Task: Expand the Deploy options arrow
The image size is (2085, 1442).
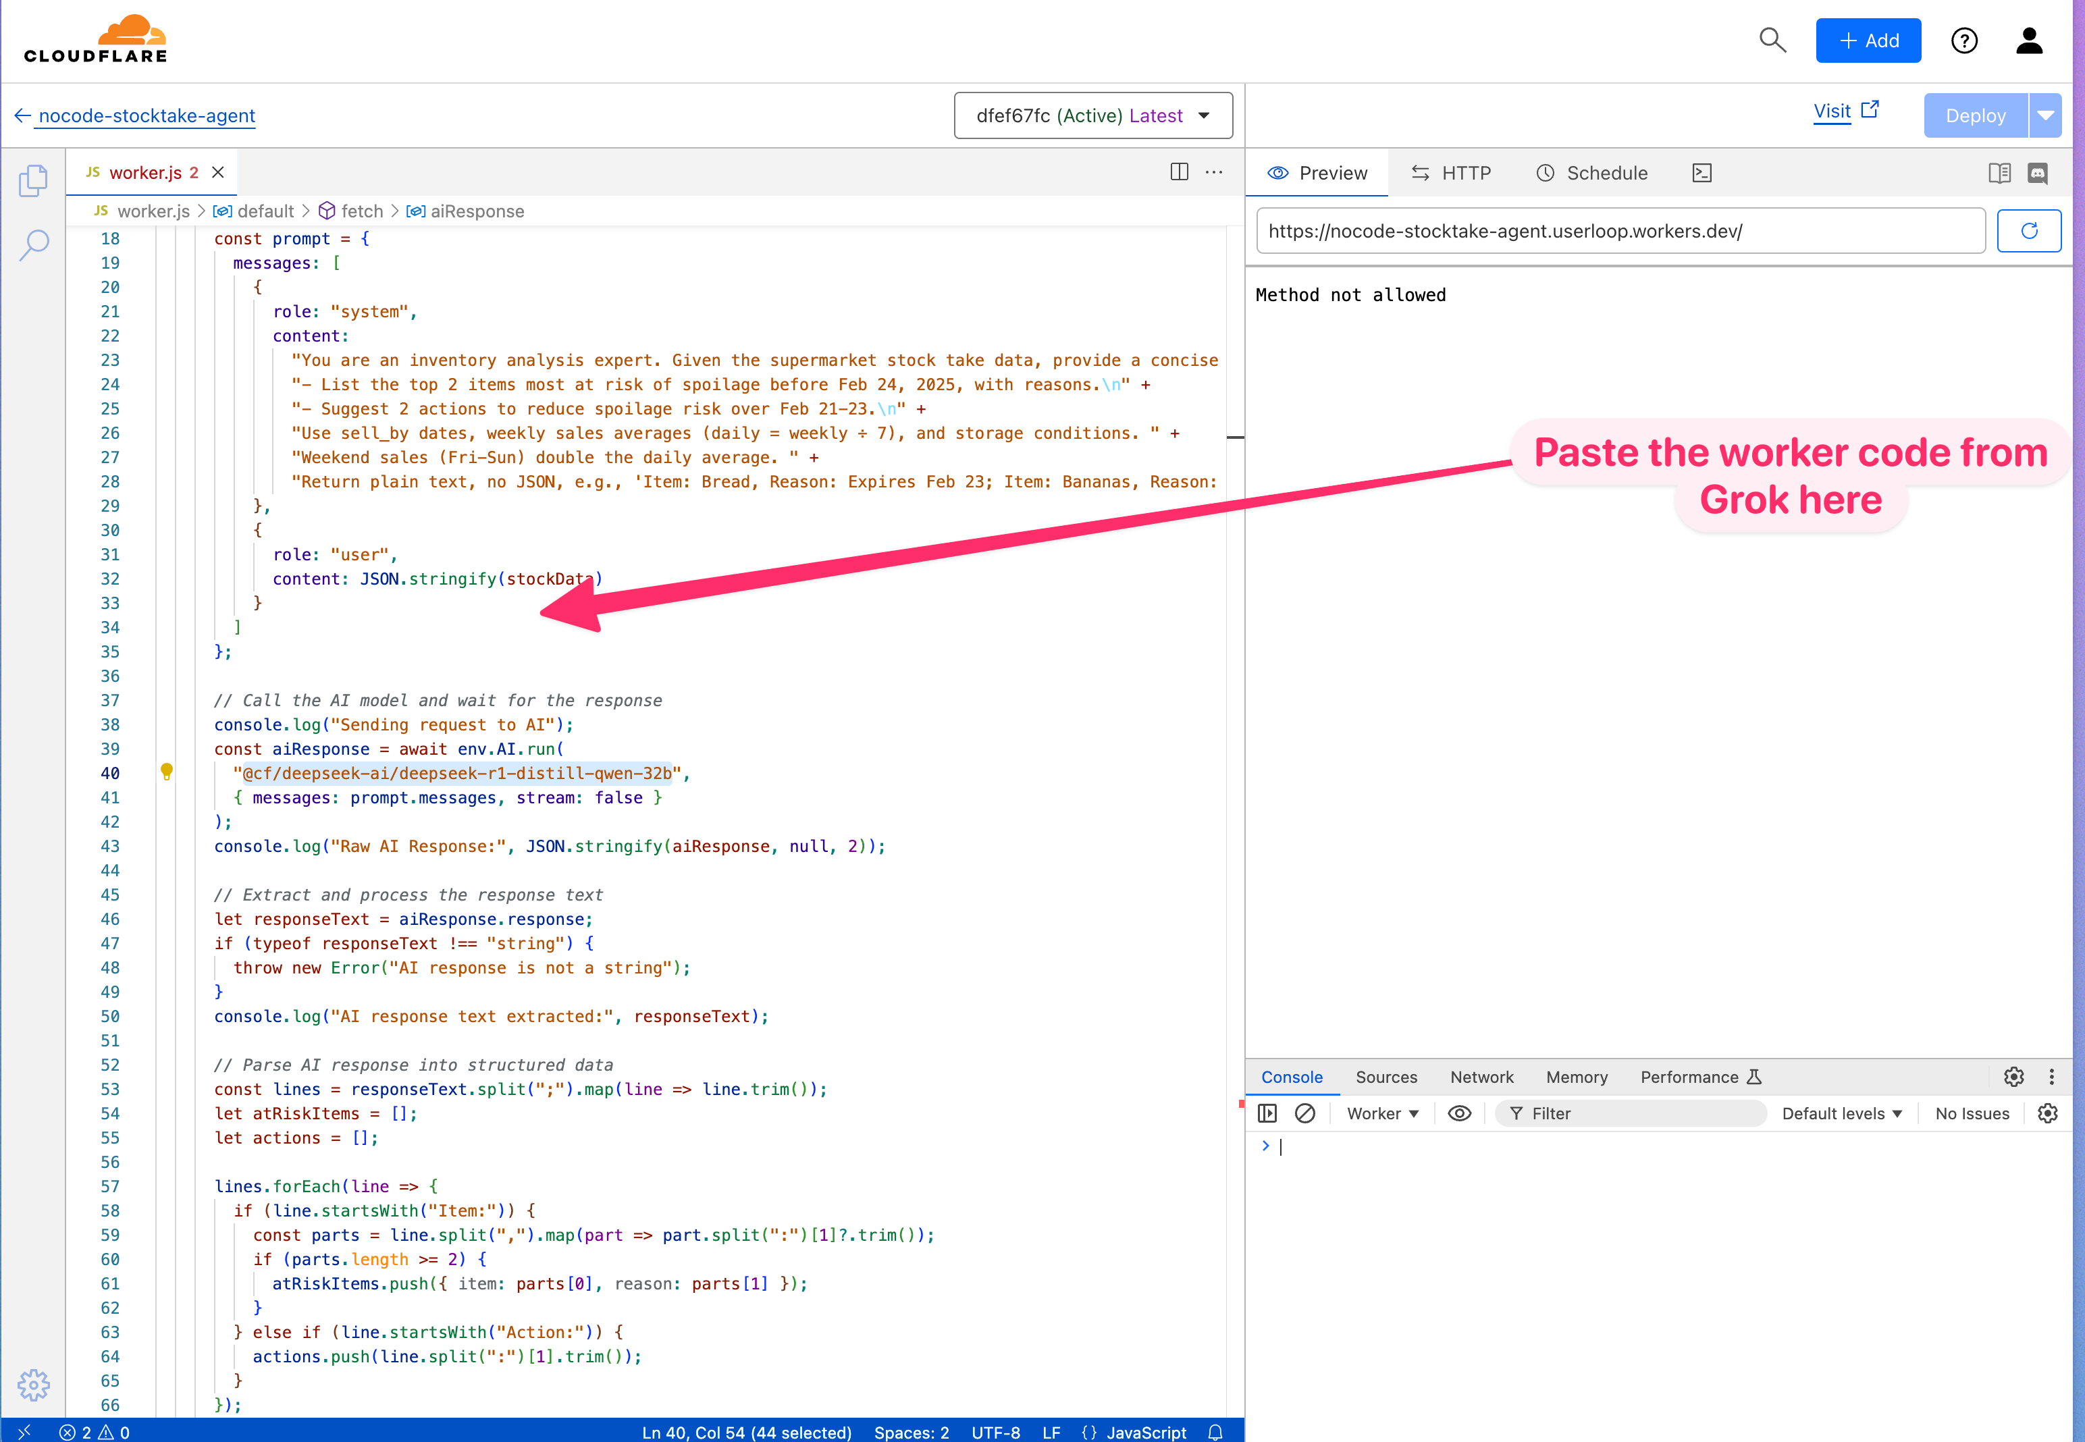Action: click(2045, 115)
